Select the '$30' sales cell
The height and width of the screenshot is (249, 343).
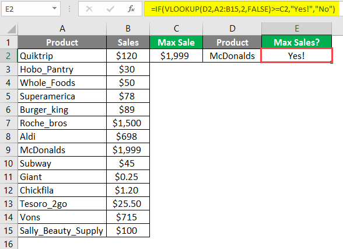click(x=128, y=69)
